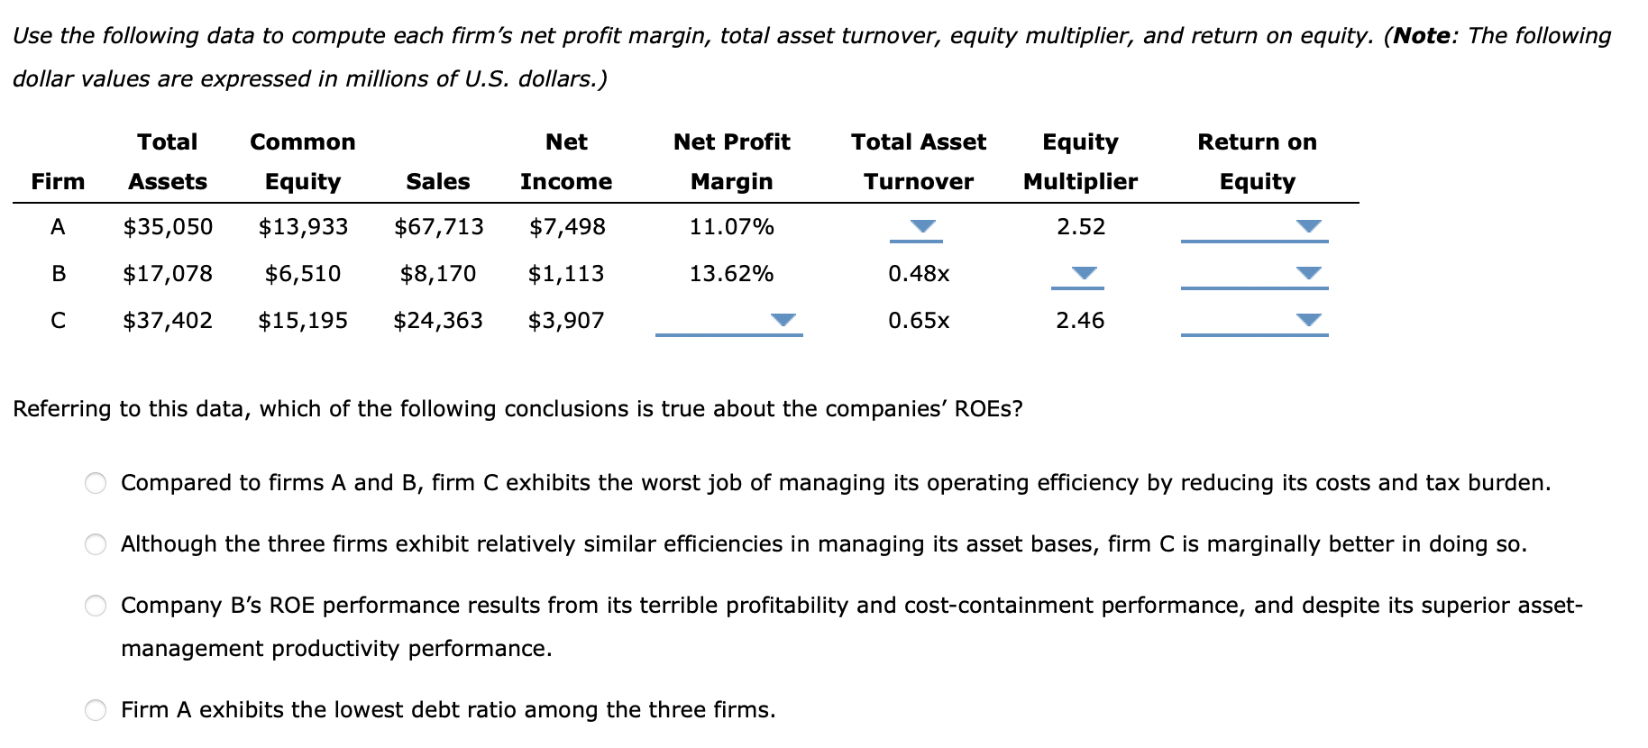The image size is (1648, 748).
Task: Open Firm A's Total Asset Turnover dropdown
Action: point(921,228)
